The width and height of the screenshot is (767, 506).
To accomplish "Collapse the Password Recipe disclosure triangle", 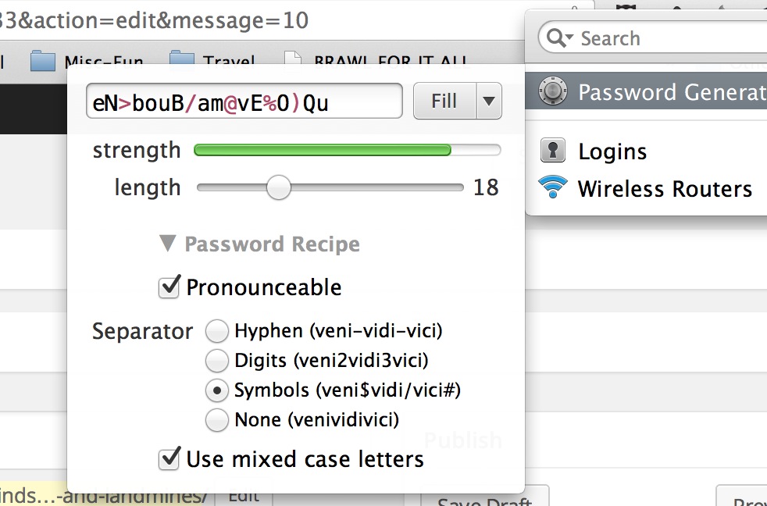I will 168,243.
